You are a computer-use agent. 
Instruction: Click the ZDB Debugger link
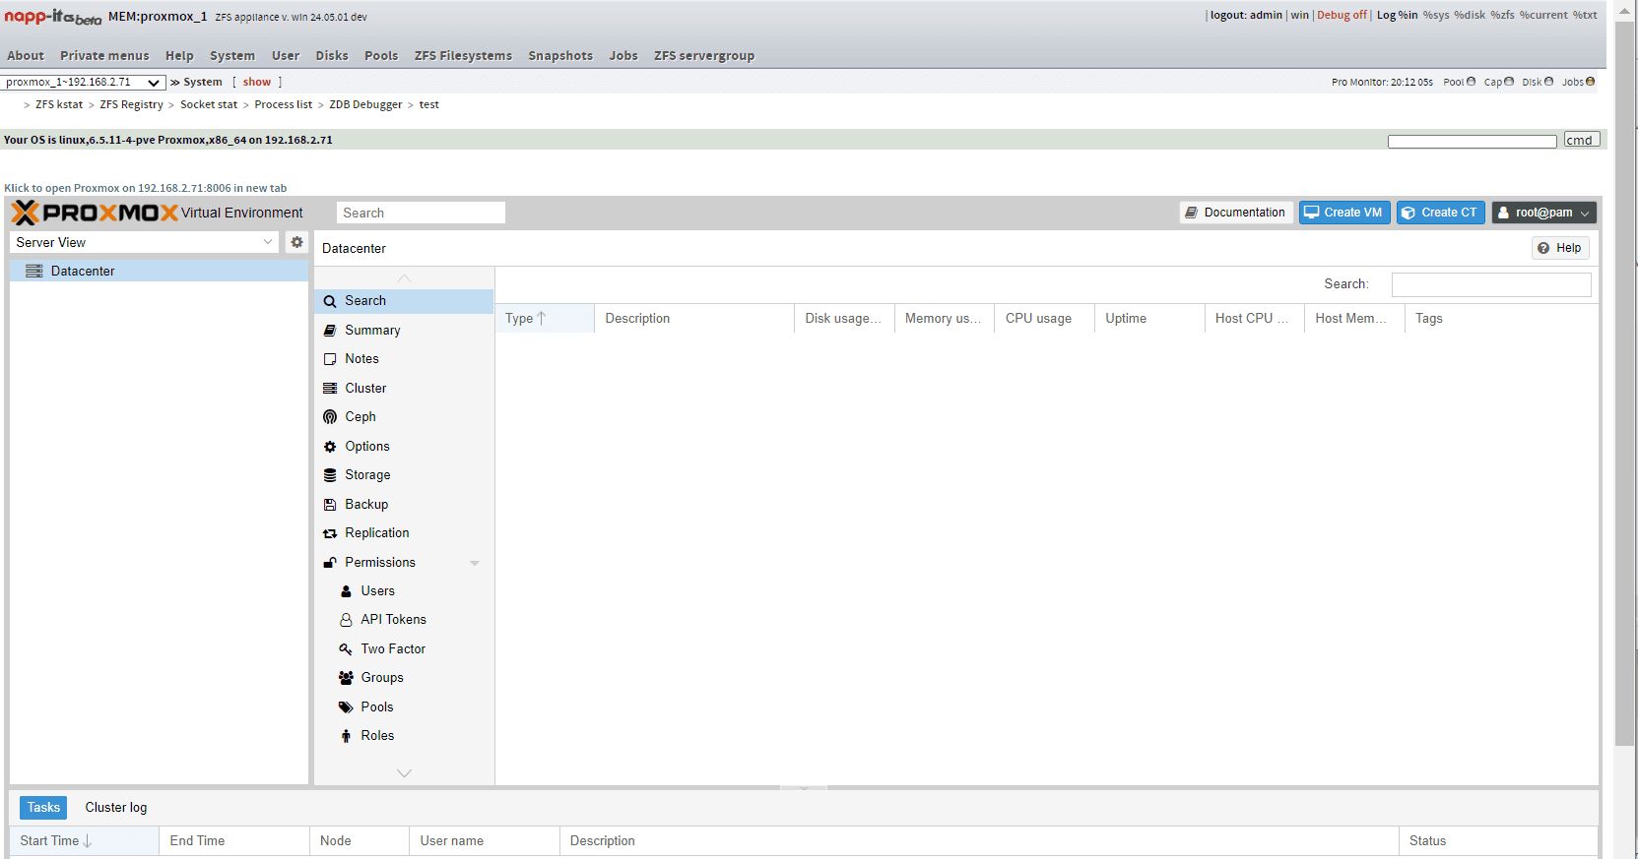tap(365, 104)
